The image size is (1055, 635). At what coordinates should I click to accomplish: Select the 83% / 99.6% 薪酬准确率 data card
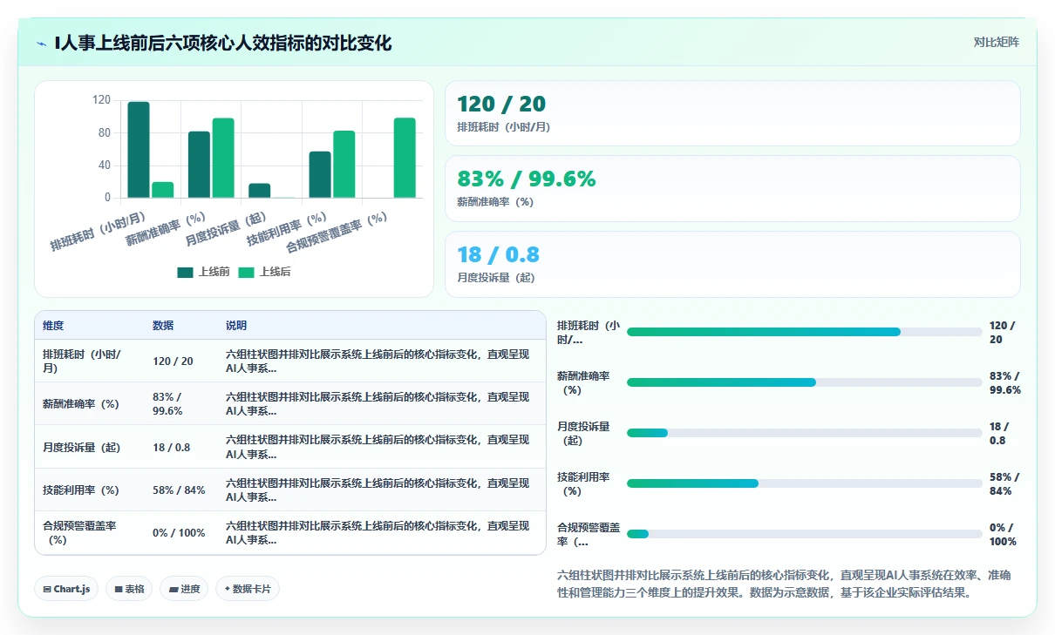coord(732,188)
